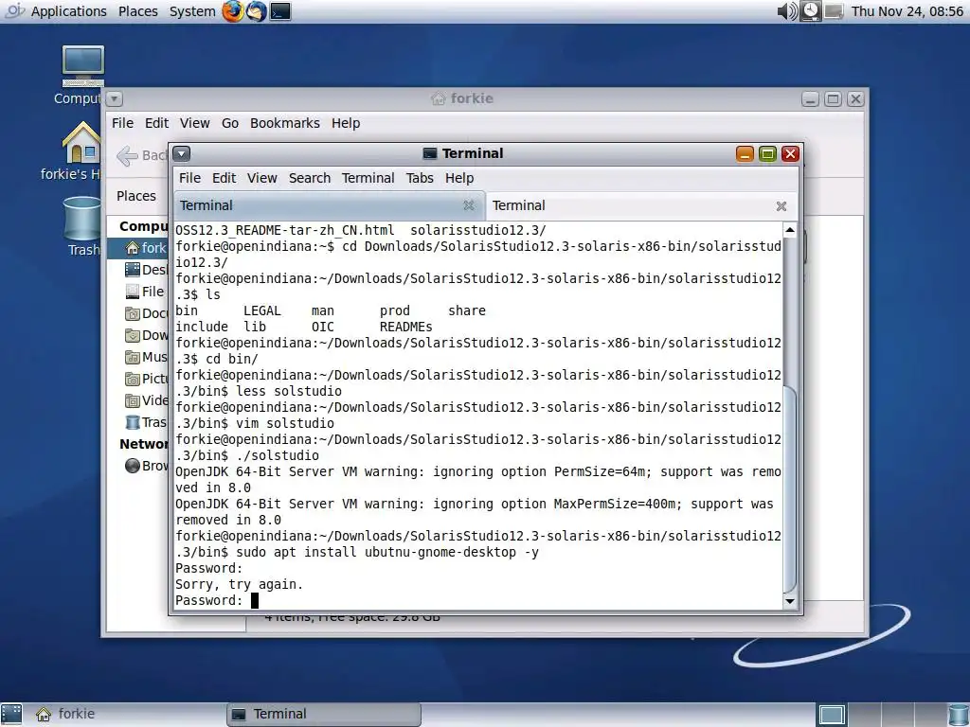Open the Places menu in top panel
Viewport: 970px width, 727px height.
tap(138, 11)
